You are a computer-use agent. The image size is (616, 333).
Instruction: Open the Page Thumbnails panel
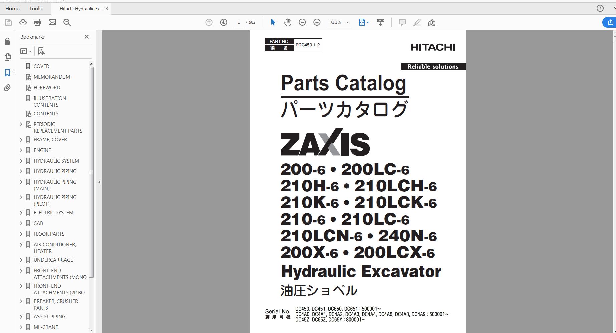7,57
